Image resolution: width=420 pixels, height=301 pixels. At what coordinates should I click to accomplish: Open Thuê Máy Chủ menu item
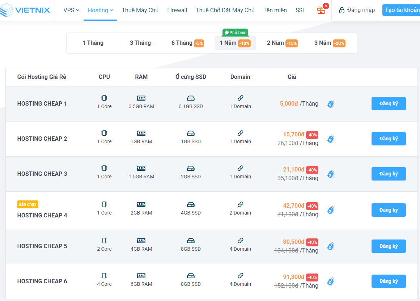[x=140, y=10]
